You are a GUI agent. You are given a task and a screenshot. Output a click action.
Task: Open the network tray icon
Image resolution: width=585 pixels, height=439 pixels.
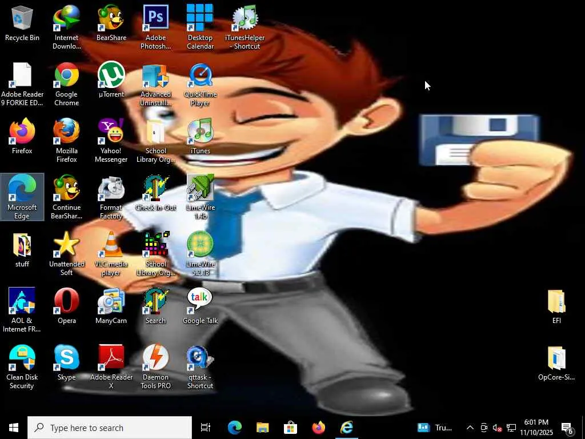pyautogui.click(x=511, y=428)
